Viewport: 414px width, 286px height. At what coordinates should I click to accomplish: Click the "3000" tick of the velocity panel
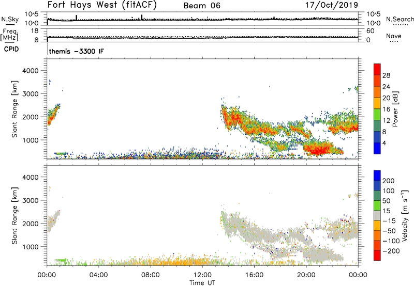pyautogui.click(x=30, y=200)
